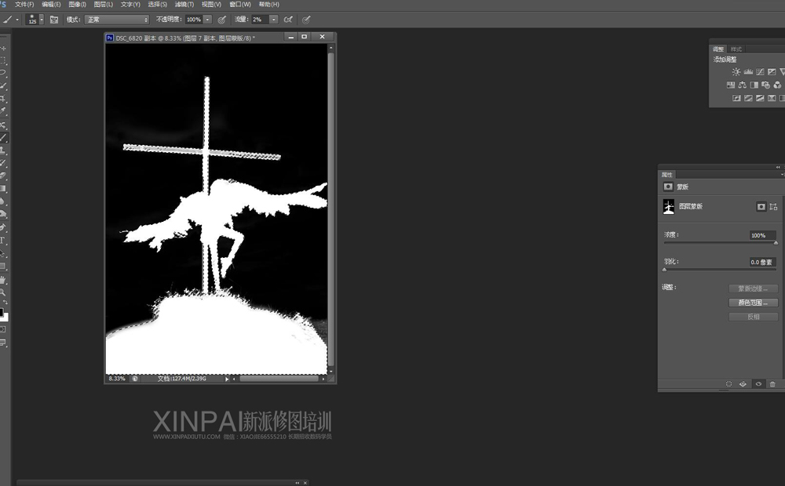
Task: Add a Posterize adjustment
Action: pyautogui.click(x=748, y=98)
